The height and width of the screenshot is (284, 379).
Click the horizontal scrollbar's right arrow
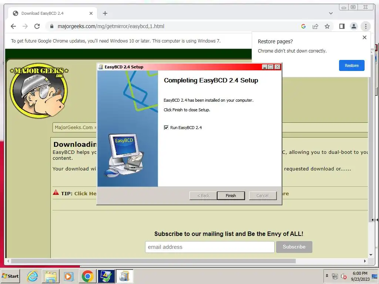(x=365, y=261)
